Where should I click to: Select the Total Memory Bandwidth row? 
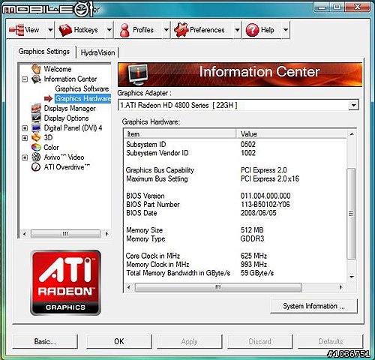(x=235, y=273)
